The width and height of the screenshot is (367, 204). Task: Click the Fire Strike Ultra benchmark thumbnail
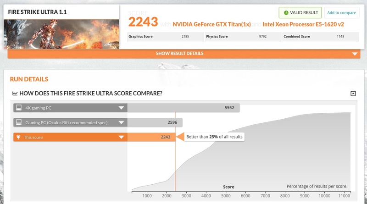click(61, 34)
